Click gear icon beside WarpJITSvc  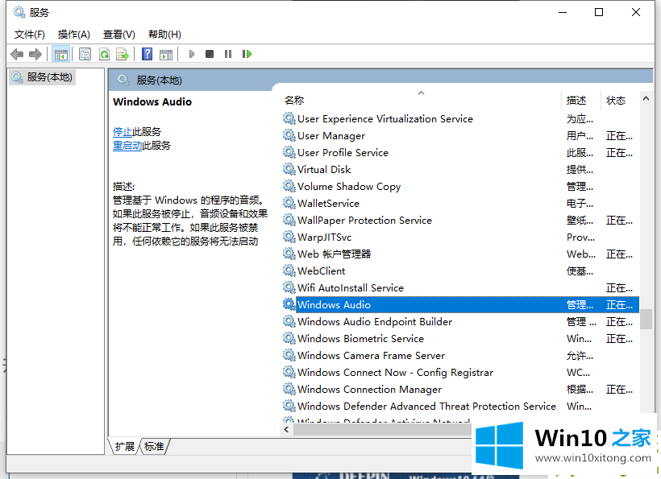[289, 237]
